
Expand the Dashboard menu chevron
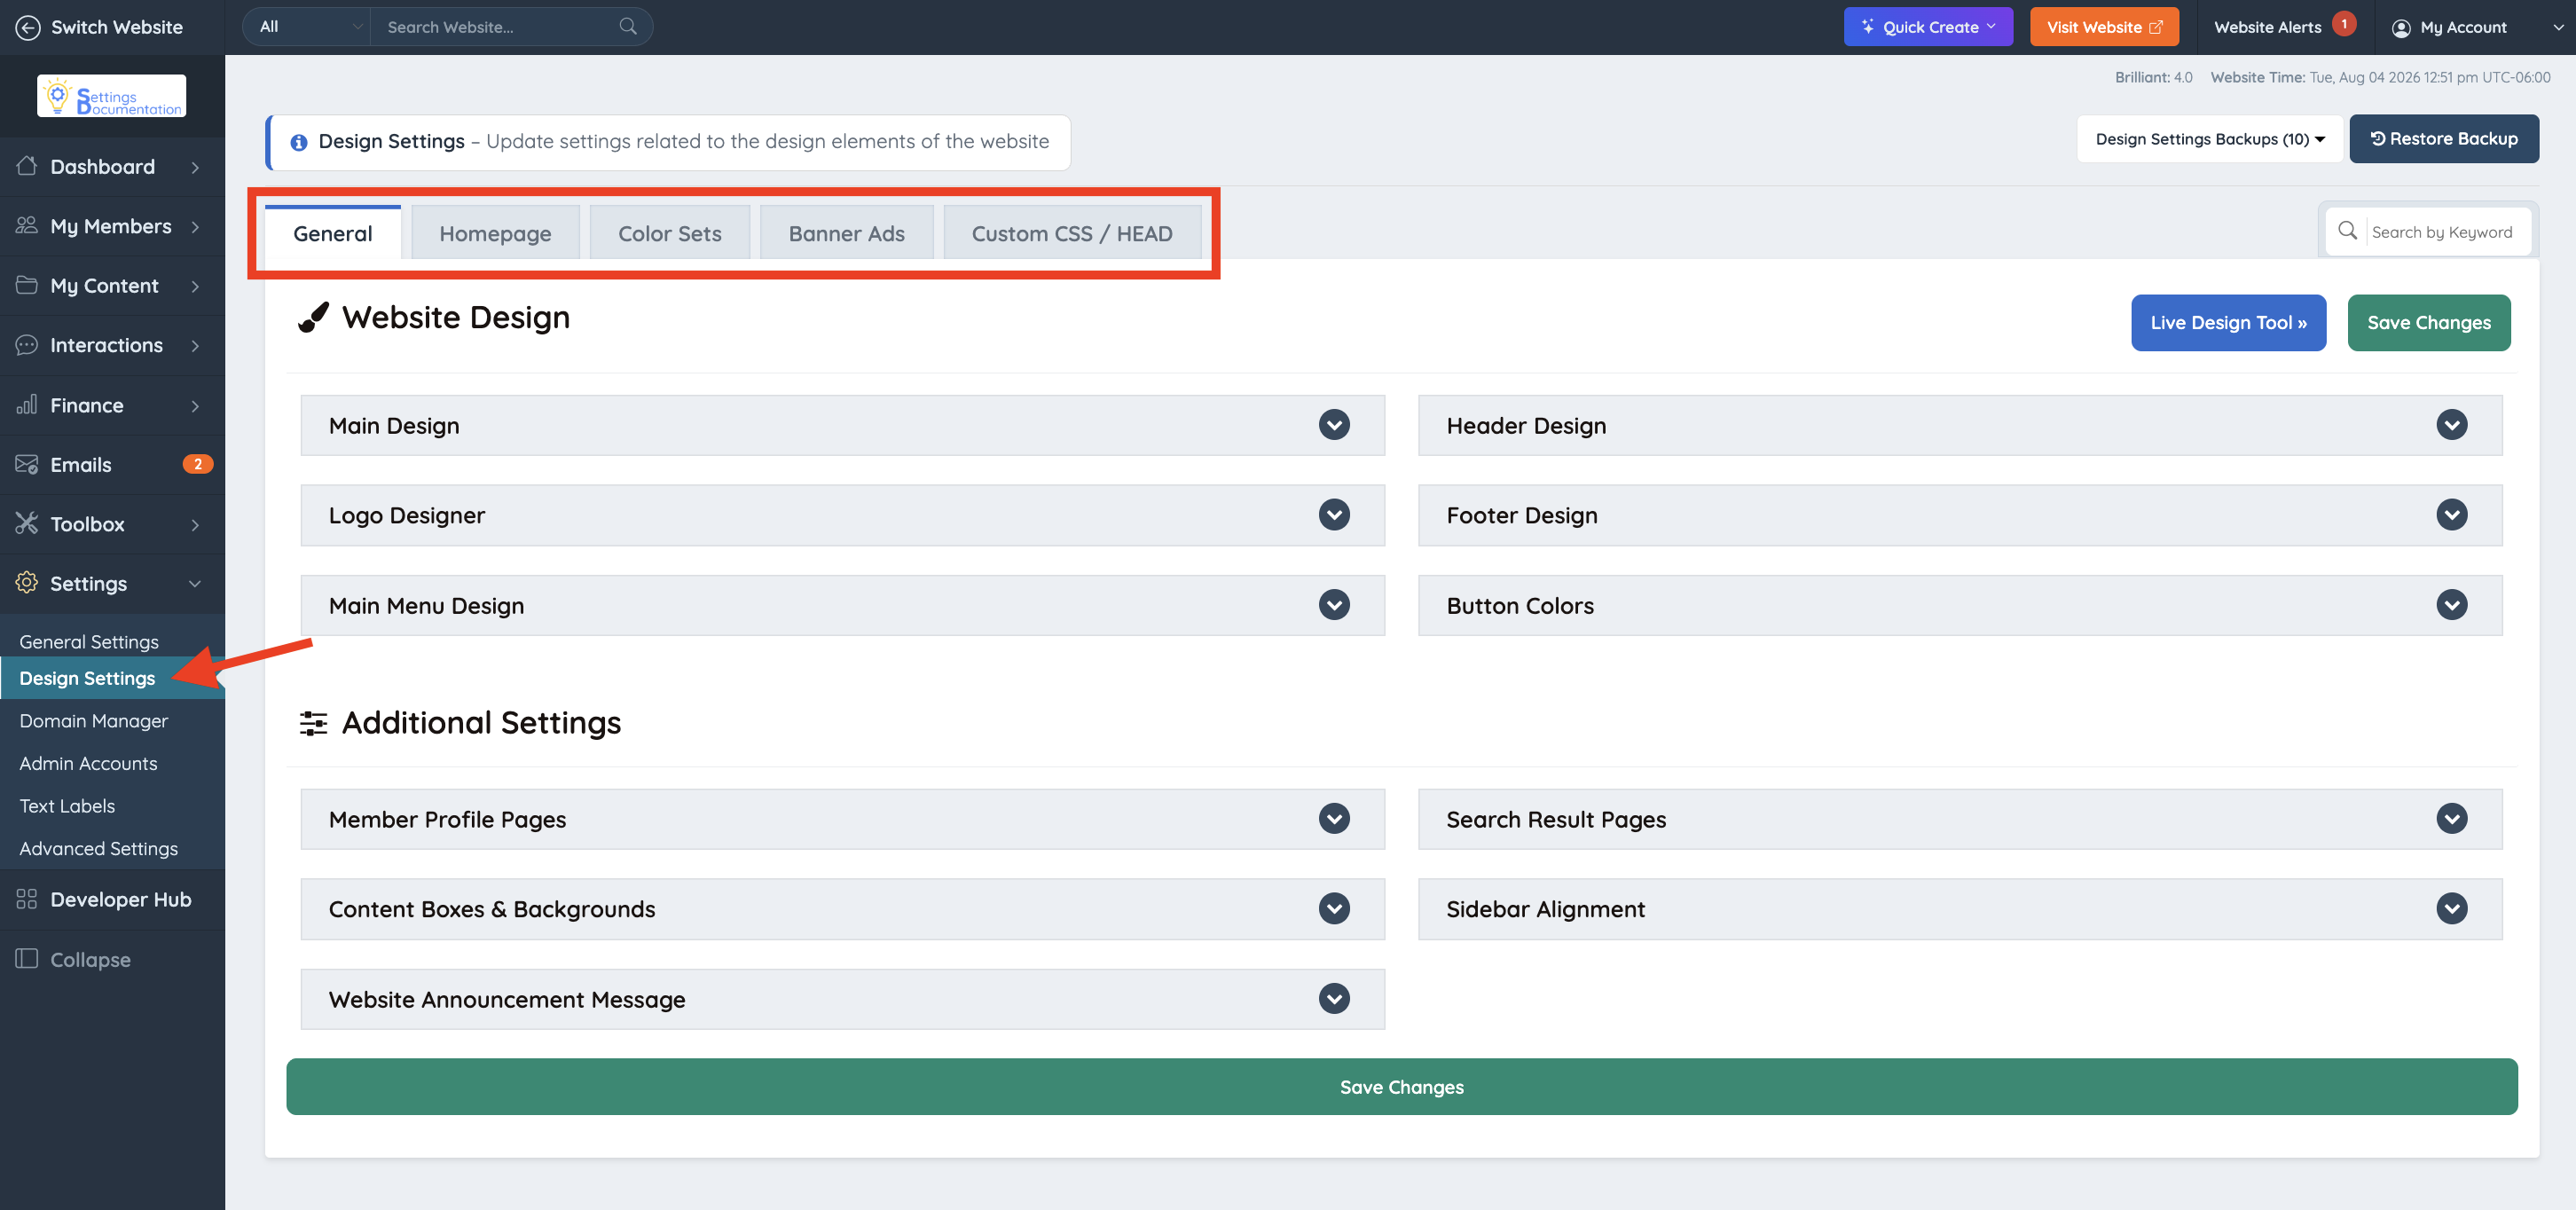[195, 167]
